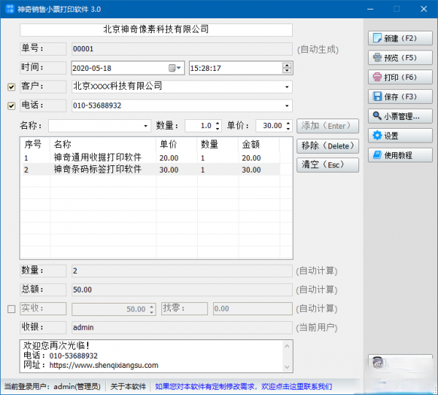This screenshot has height=395, width=438.
Task: Uncheck the 客户 customer checkbox
Action: point(11,87)
